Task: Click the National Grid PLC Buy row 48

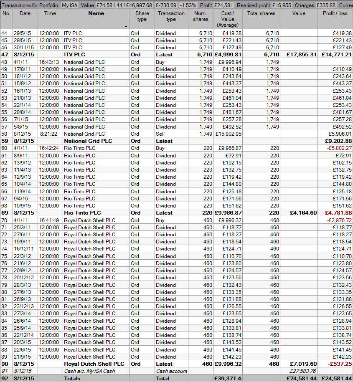Action: tap(96, 62)
